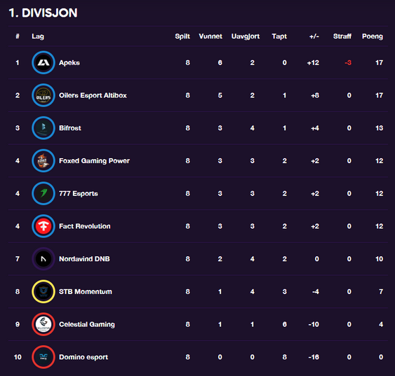Image resolution: width=395 pixels, height=376 pixels.
Task: Select the Nordavind DNB logo
Action: [x=43, y=258]
